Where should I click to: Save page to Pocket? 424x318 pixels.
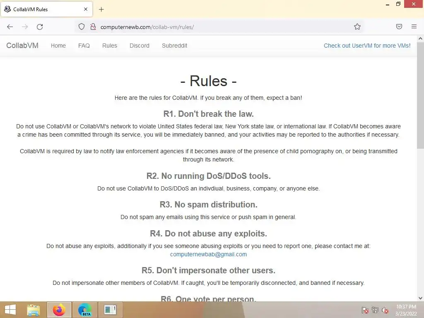[399, 26]
